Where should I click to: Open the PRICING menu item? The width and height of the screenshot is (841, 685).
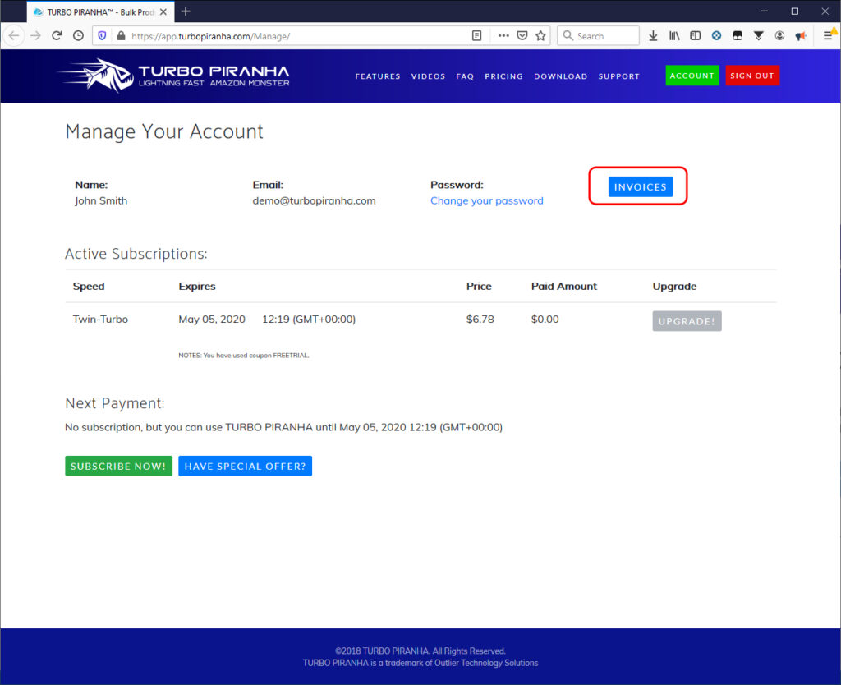point(503,76)
